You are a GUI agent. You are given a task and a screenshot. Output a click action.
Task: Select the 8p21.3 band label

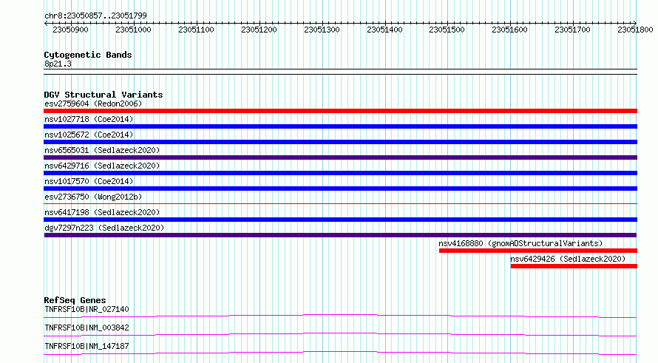click(58, 64)
